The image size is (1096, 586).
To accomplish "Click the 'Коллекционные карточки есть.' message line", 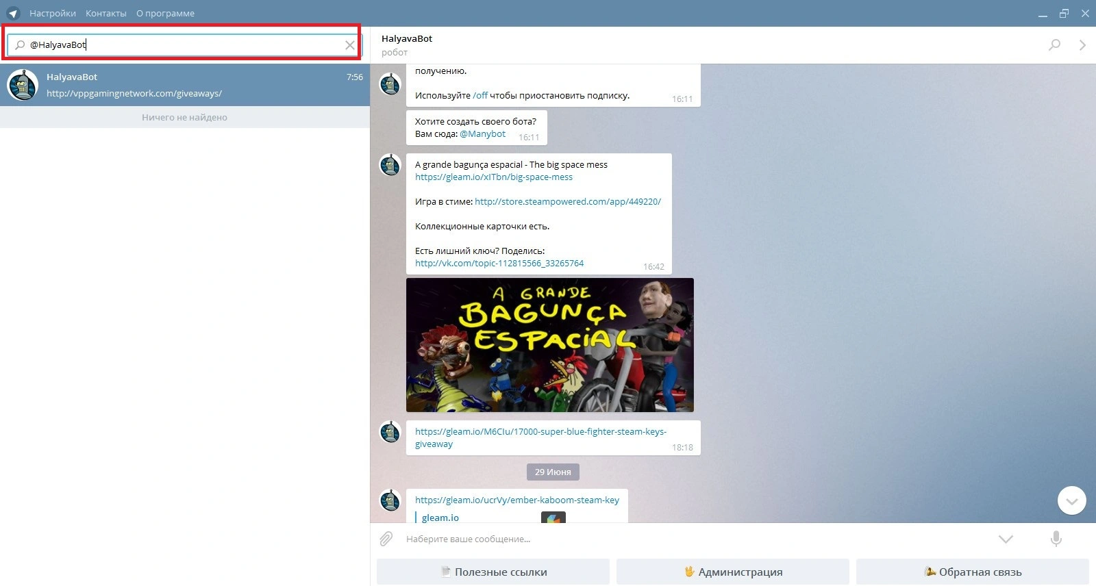I will (x=482, y=226).
